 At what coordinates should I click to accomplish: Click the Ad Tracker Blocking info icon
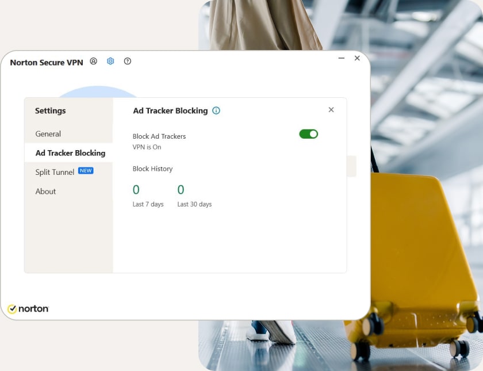tap(216, 110)
